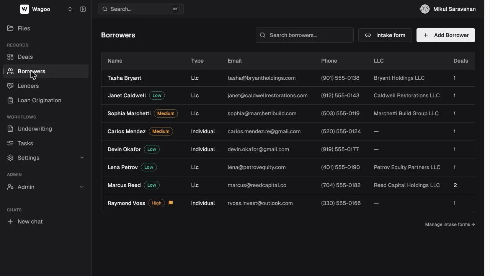490x276 pixels.
Task: Expand the Admin section chevron
Action: 82,187
